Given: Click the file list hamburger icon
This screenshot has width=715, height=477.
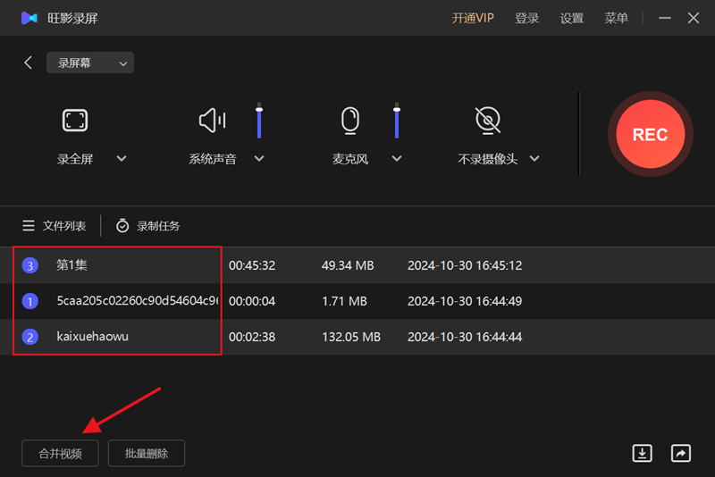Looking at the screenshot, I should tap(29, 225).
